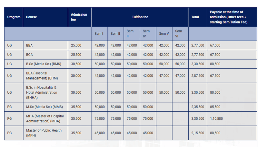
Task: Select the Sem IV sub-header cell
Action: tap(146, 33)
